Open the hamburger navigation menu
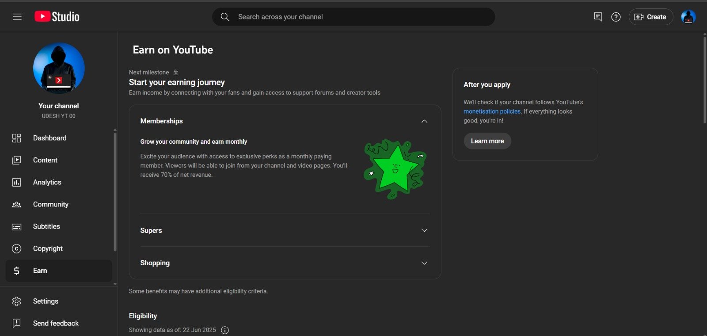The height and width of the screenshot is (336, 707). pos(17,17)
